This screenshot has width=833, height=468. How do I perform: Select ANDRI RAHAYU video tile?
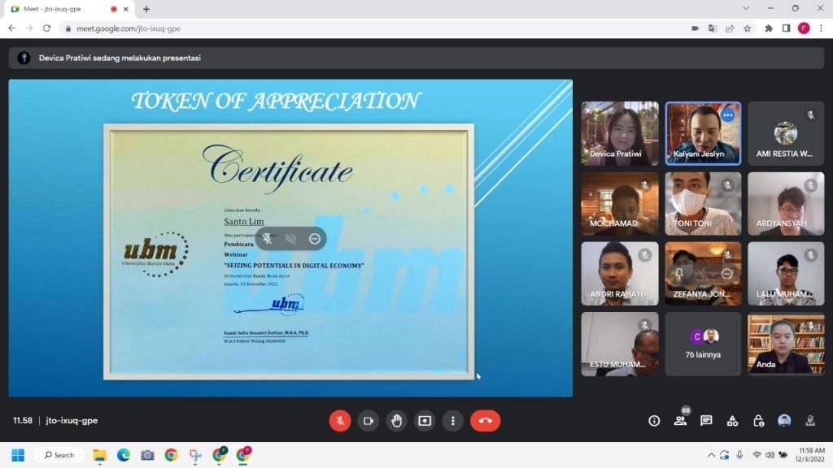tap(619, 274)
